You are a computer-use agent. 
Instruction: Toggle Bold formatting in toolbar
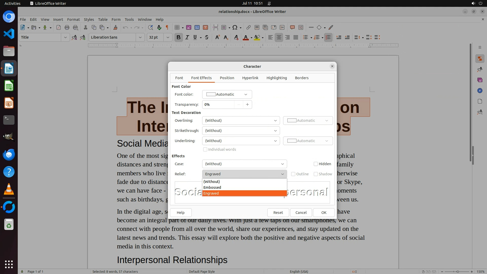click(178, 38)
